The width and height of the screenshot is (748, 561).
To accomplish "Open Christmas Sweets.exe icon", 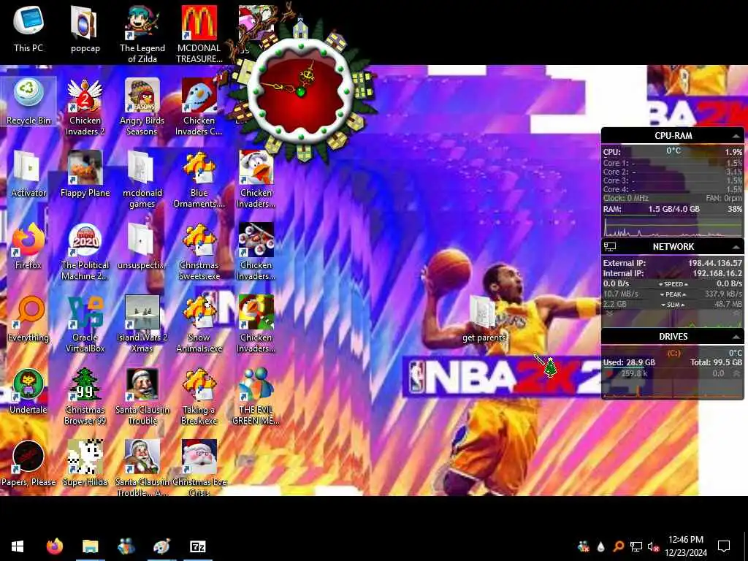I will tap(199, 252).
